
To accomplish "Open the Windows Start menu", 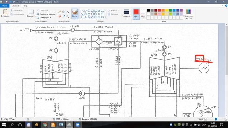I will point(4,125).
